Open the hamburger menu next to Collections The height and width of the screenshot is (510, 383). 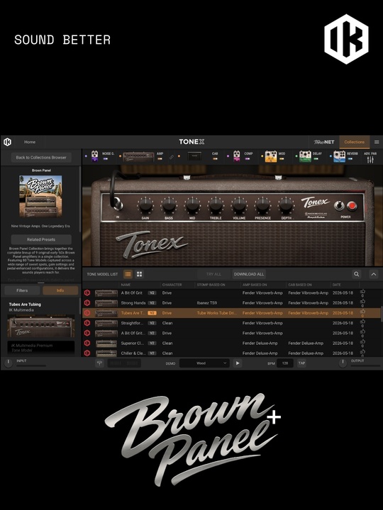377,142
